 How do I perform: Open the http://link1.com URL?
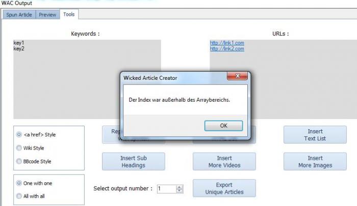pos(227,43)
